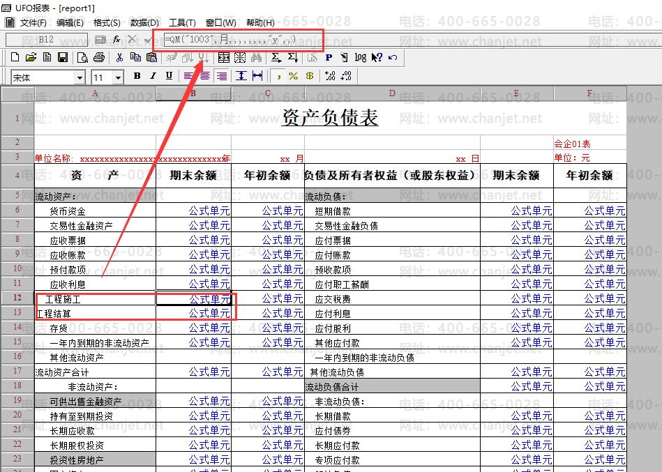662x472 pixels.
Task: Toggle Bold formatting
Action: click(137, 76)
